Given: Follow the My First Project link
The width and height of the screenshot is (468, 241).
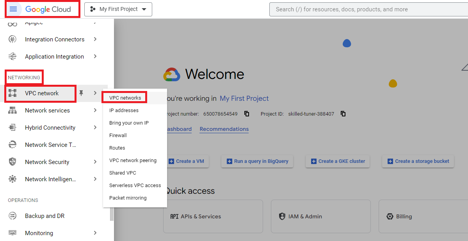Looking at the screenshot, I should (244, 98).
